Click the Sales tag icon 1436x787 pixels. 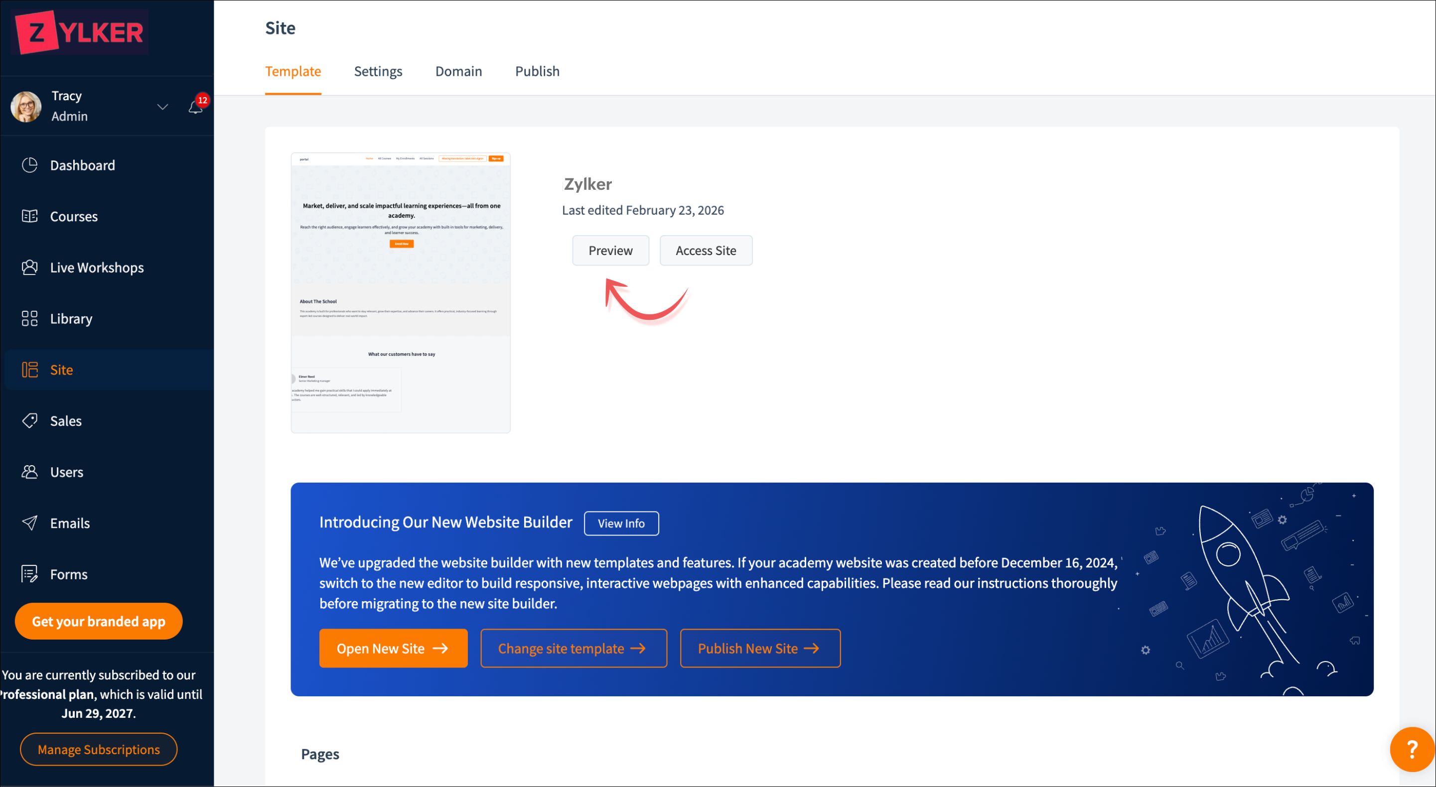(29, 421)
